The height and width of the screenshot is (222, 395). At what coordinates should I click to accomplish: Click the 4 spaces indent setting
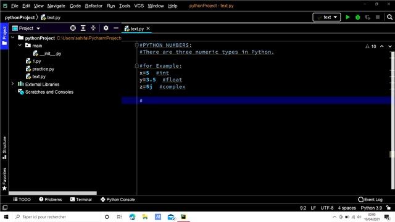pyautogui.click(x=347, y=208)
